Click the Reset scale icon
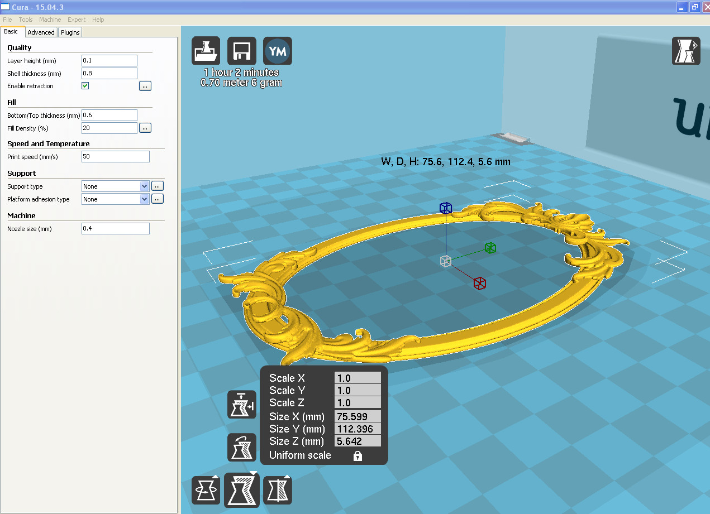 (x=242, y=447)
